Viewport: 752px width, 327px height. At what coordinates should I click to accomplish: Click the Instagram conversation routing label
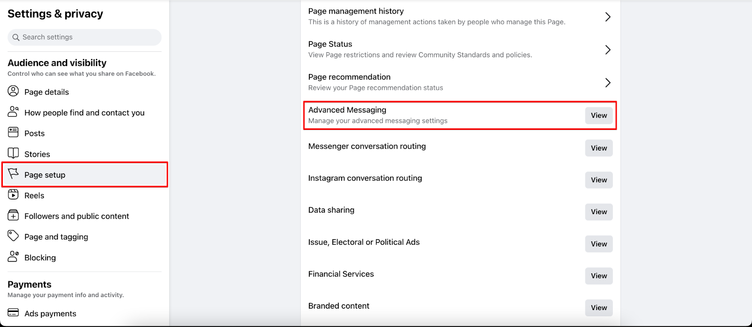click(365, 178)
